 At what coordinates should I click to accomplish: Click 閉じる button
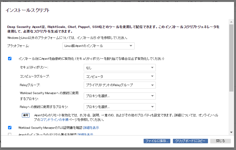click(221, 141)
